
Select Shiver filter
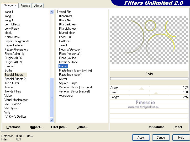click(x=63, y=79)
